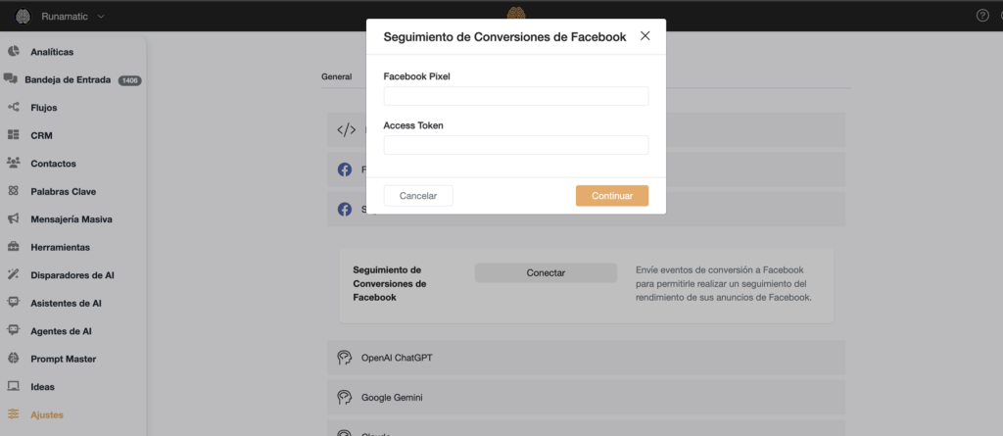This screenshot has width=1003, height=436.
Task: Expand the OpenAI ChatGPT integration row
Action: point(586,358)
